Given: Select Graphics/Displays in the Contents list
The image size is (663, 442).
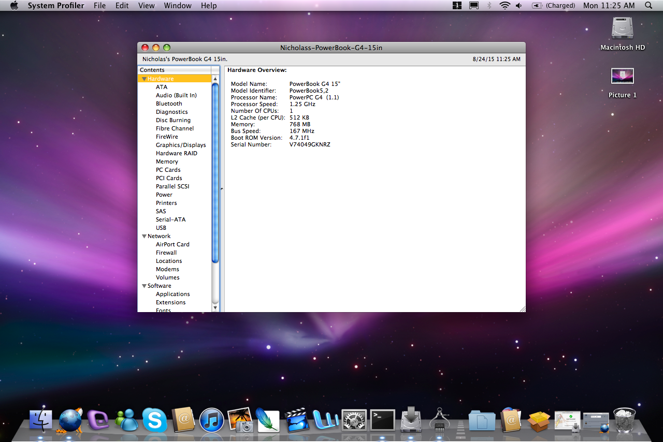Looking at the screenshot, I should (181, 145).
